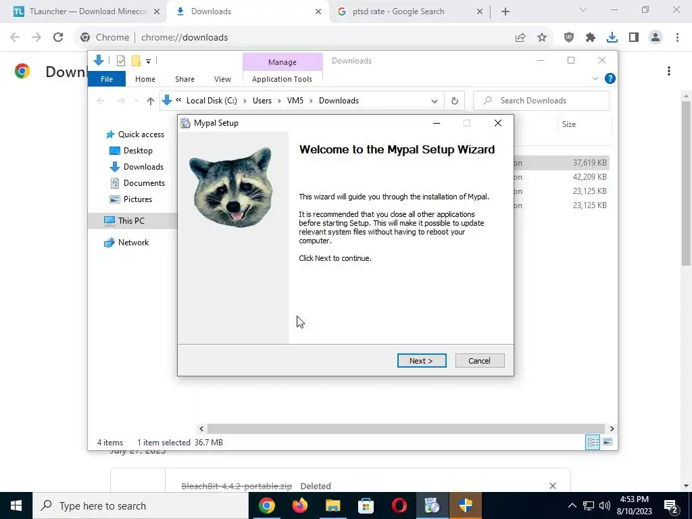Reload the Chrome downloads page
Image resolution: width=692 pixels, height=519 pixels.
click(58, 38)
